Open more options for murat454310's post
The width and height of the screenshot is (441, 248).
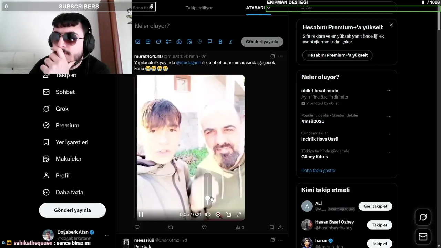[x=280, y=56]
